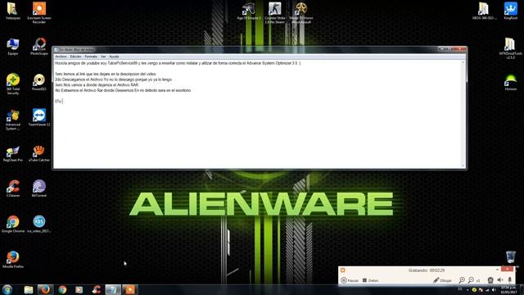Viewport: 524px width, 295px height.
Task: Open Ver menu in Notepad
Action: tap(103, 57)
